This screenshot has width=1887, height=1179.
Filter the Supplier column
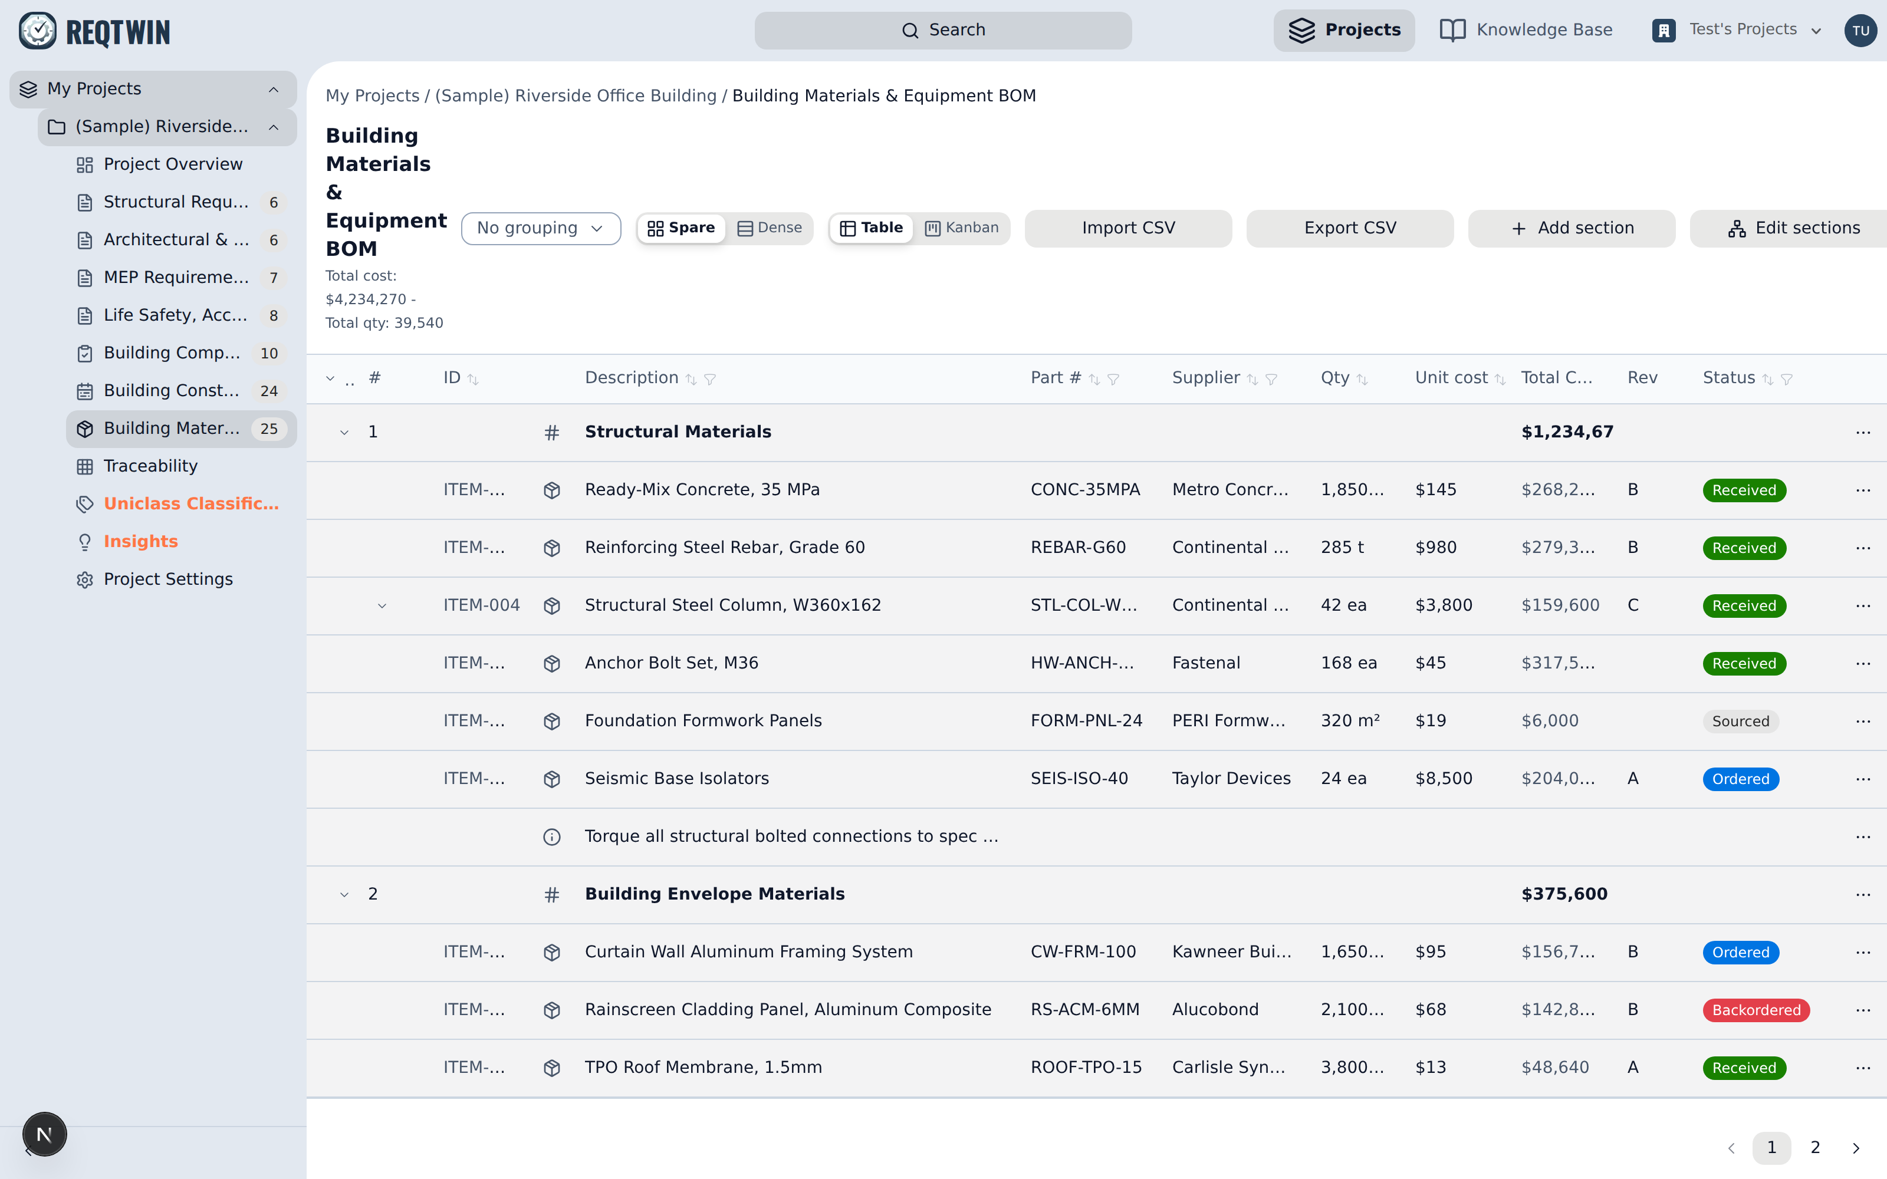click(x=1271, y=379)
